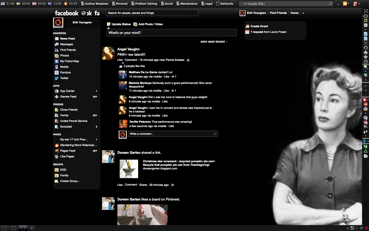This screenshot has height=231, width=369.
Task: Open the App Center
Action: pos(67,91)
